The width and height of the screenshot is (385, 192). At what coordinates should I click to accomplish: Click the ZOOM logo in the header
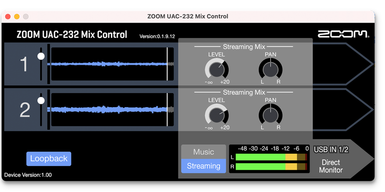tap(343, 34)
